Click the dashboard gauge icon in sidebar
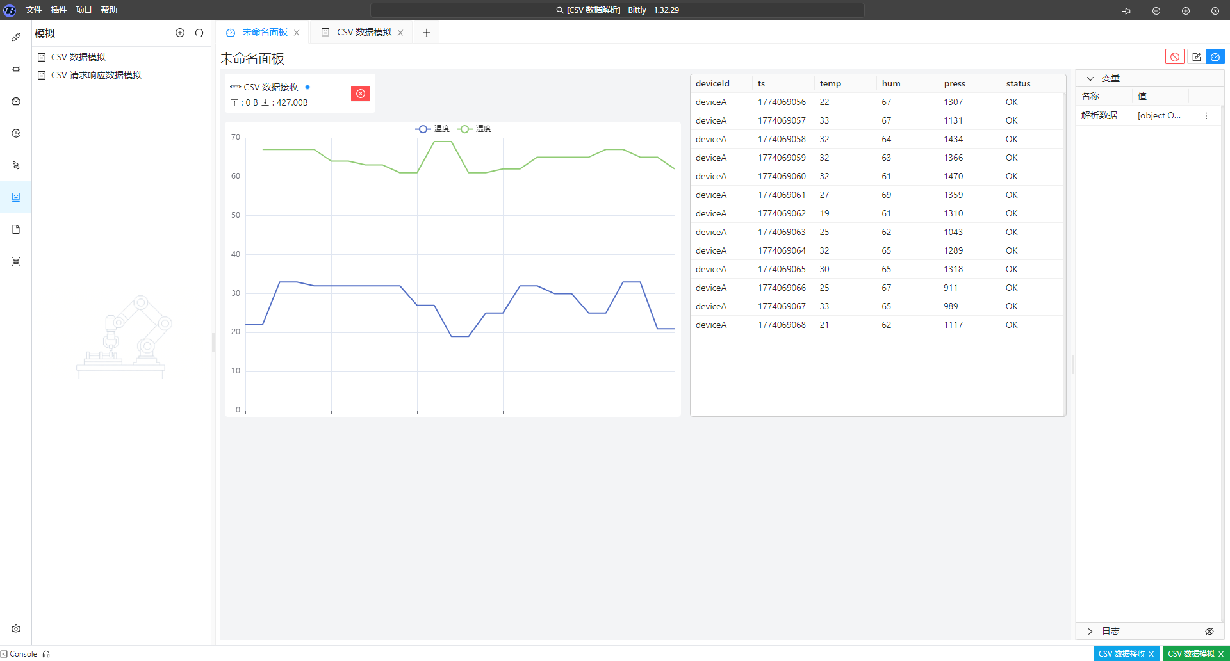 point(16,101)
